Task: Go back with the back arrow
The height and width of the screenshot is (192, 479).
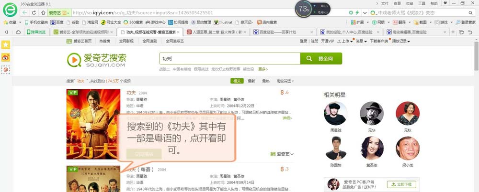Action: point(25,13)
